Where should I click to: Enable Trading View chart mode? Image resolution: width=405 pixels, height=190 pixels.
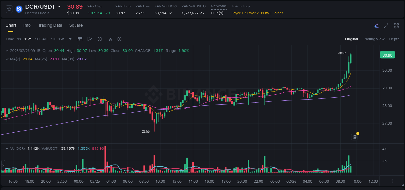(374, 39)
